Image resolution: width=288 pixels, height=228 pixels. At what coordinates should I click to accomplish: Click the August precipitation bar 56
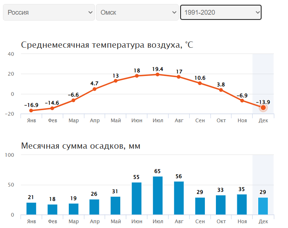point(179,198)
